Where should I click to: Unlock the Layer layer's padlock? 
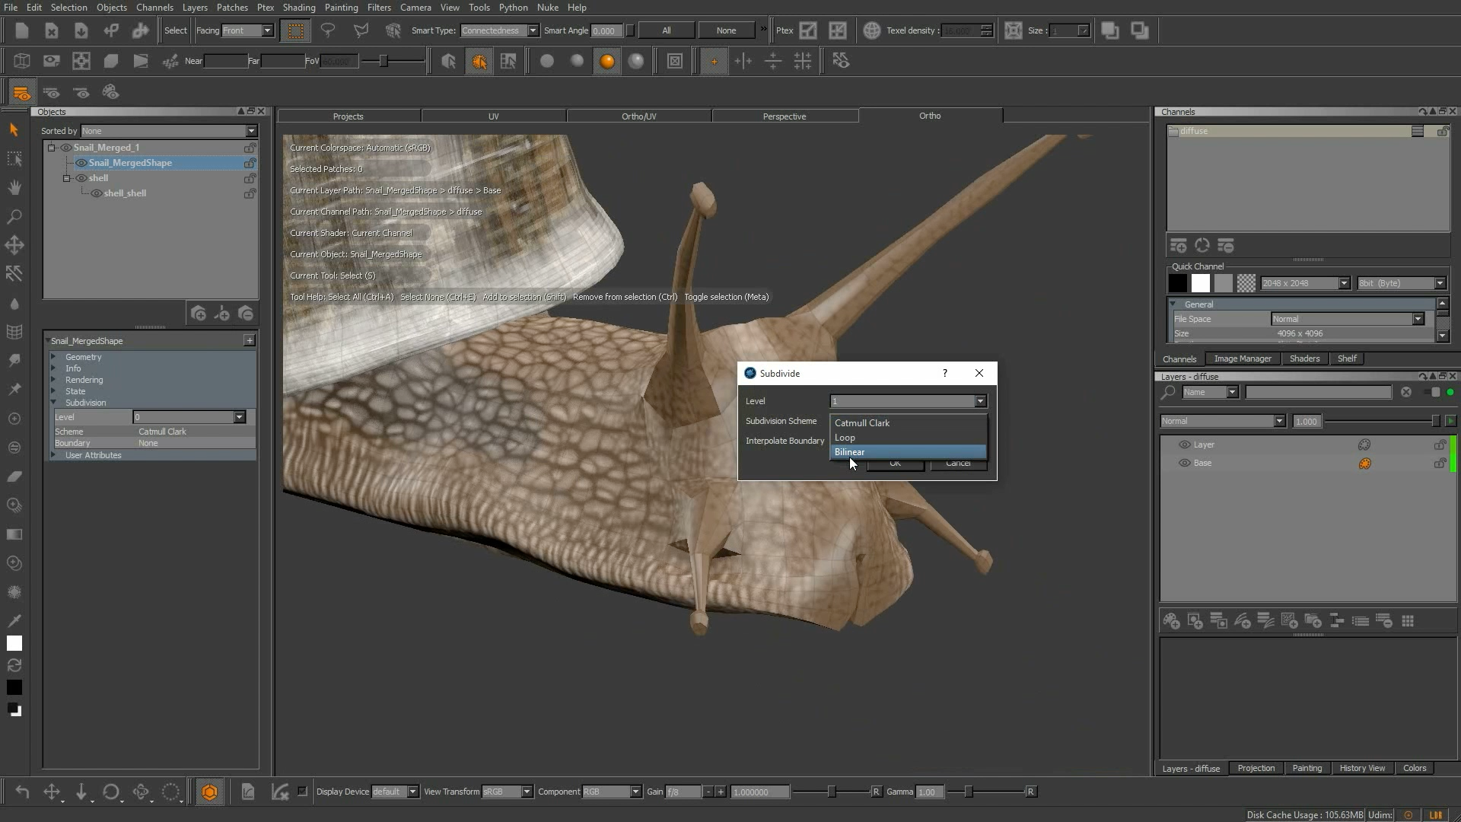pyautogui.click(x=1440, y=444)
